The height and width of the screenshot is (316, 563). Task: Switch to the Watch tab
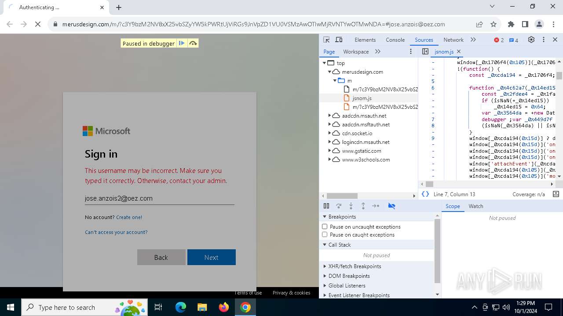476,206
